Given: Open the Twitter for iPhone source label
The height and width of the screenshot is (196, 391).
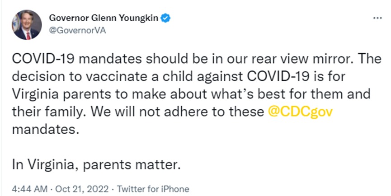Looking at the screenshot, I should [153, 189].
